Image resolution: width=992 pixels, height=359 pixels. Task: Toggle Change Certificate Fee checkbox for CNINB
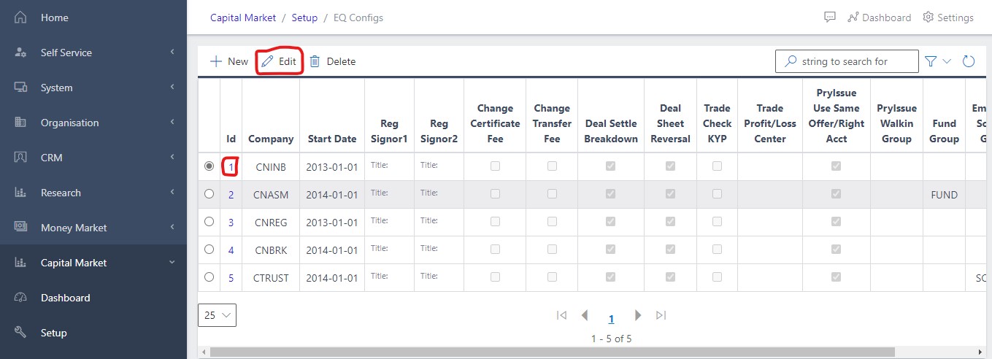(496, 166)
